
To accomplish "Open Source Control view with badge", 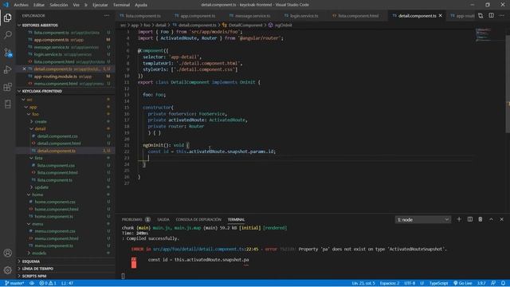I will (8, 53).
